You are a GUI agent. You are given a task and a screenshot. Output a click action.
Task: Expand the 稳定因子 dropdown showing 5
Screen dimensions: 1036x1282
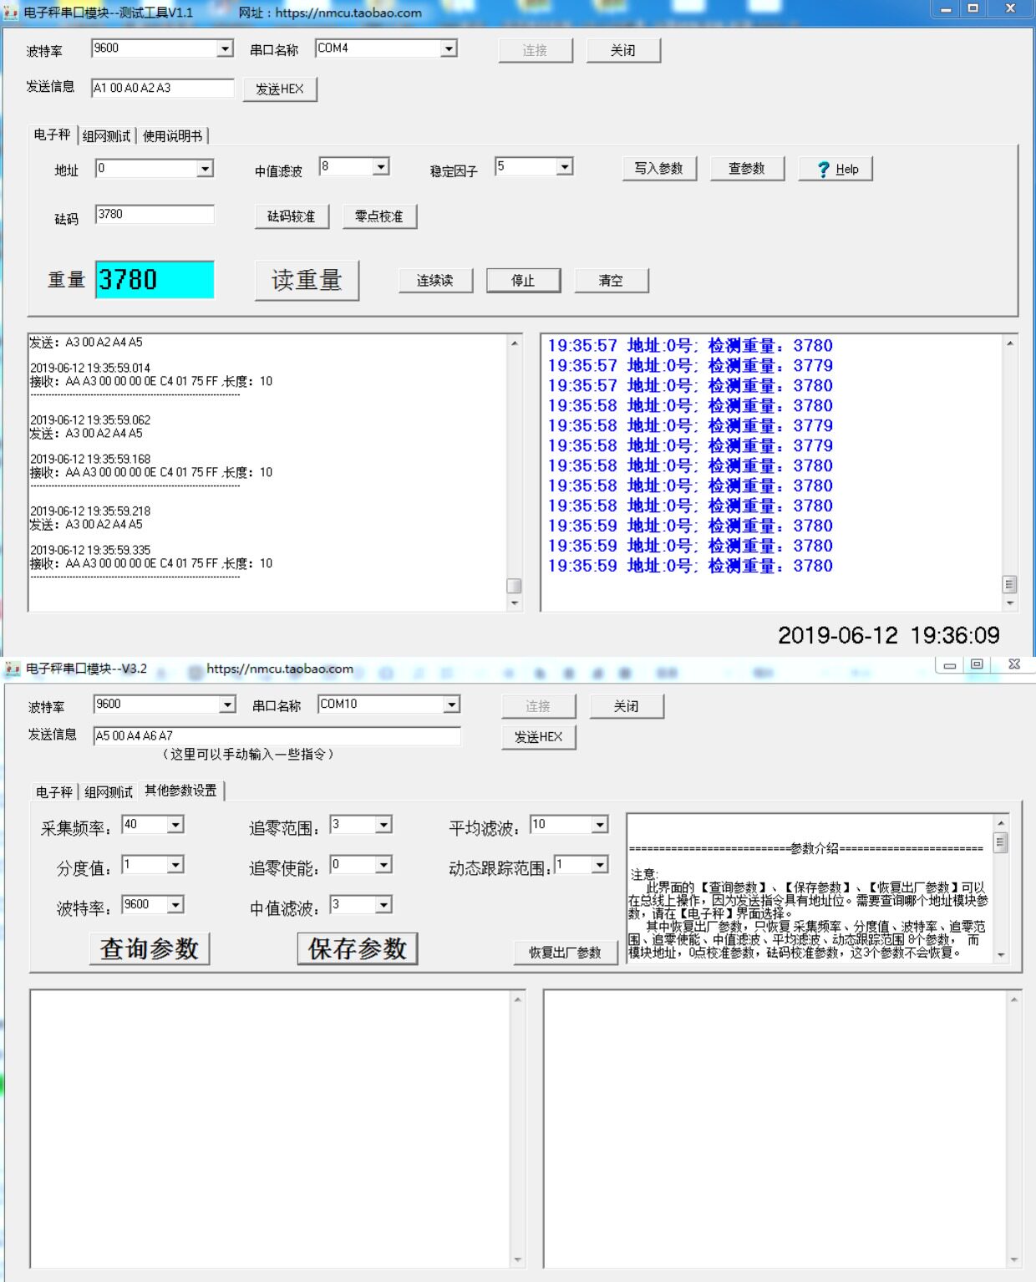[565, 167]
